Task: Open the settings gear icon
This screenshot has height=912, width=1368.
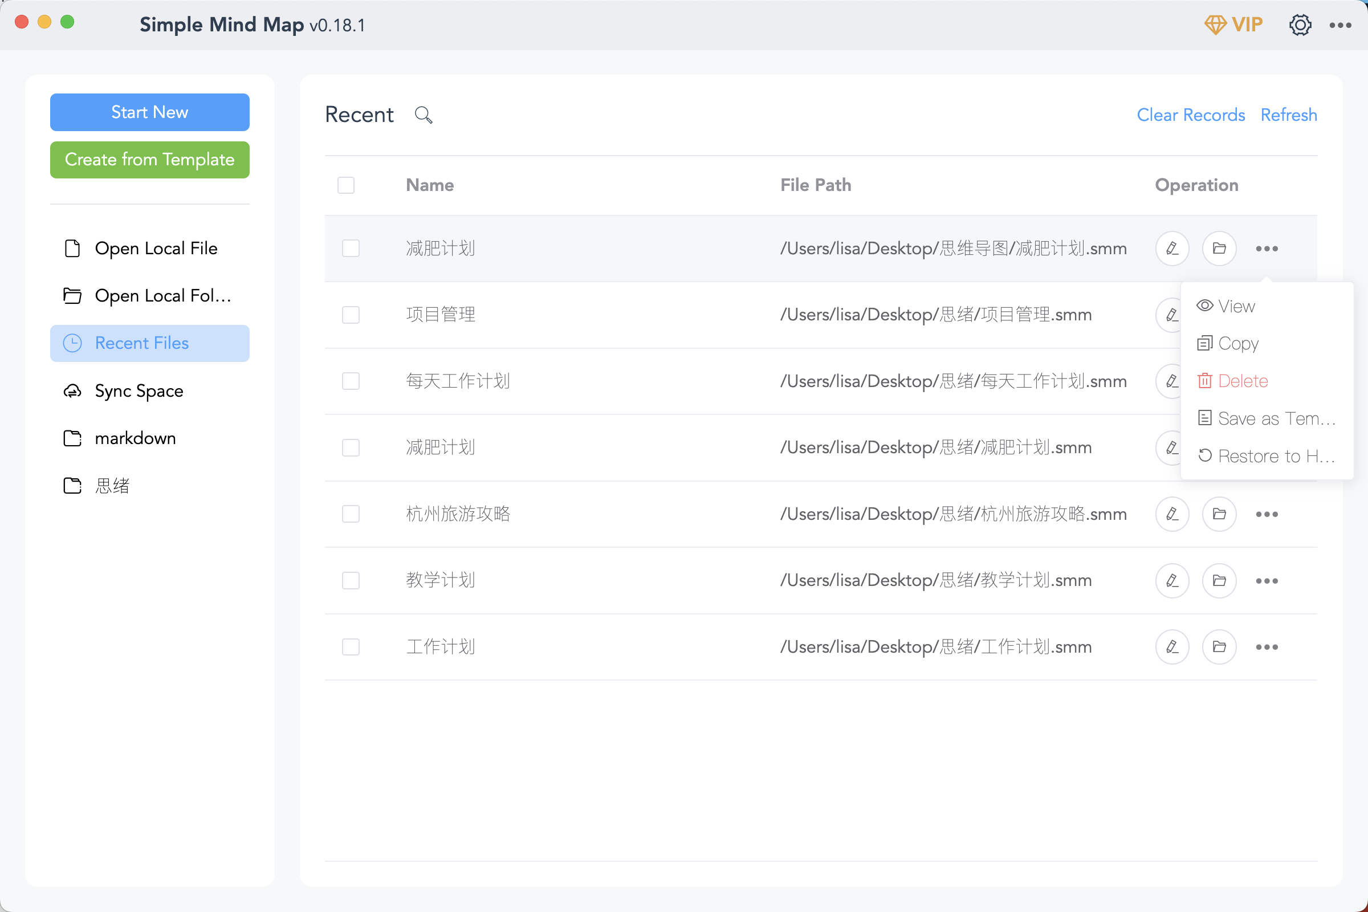Action: click(x=1300, y=25)
